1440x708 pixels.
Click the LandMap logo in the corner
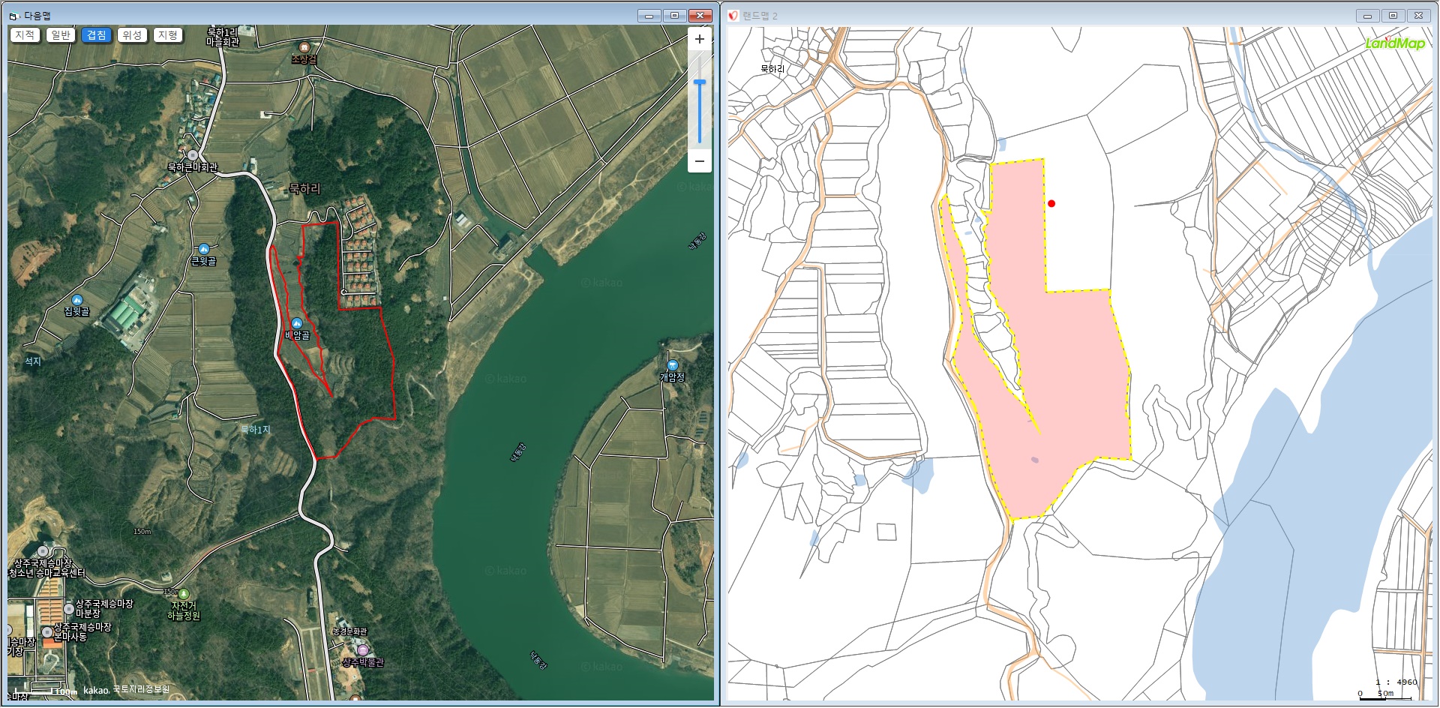coord(1395,43)
